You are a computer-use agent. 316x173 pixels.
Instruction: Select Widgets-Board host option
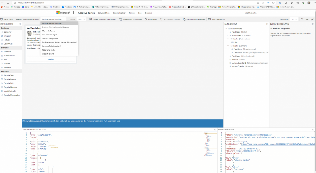(59, 54)
